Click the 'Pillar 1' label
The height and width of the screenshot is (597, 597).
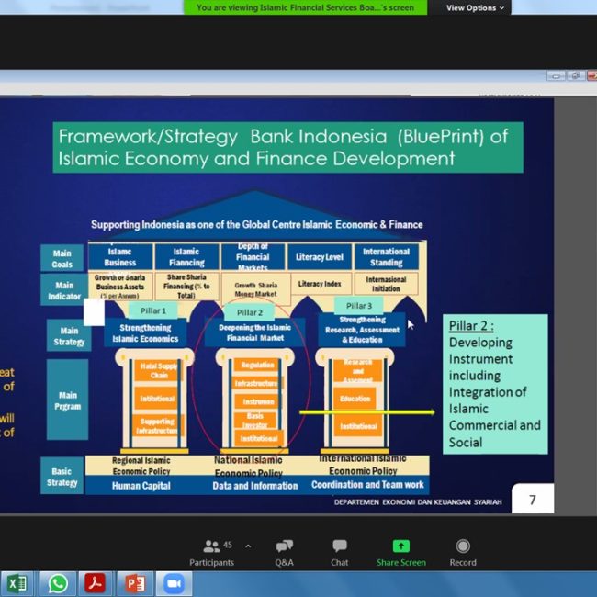coord(153,310)
